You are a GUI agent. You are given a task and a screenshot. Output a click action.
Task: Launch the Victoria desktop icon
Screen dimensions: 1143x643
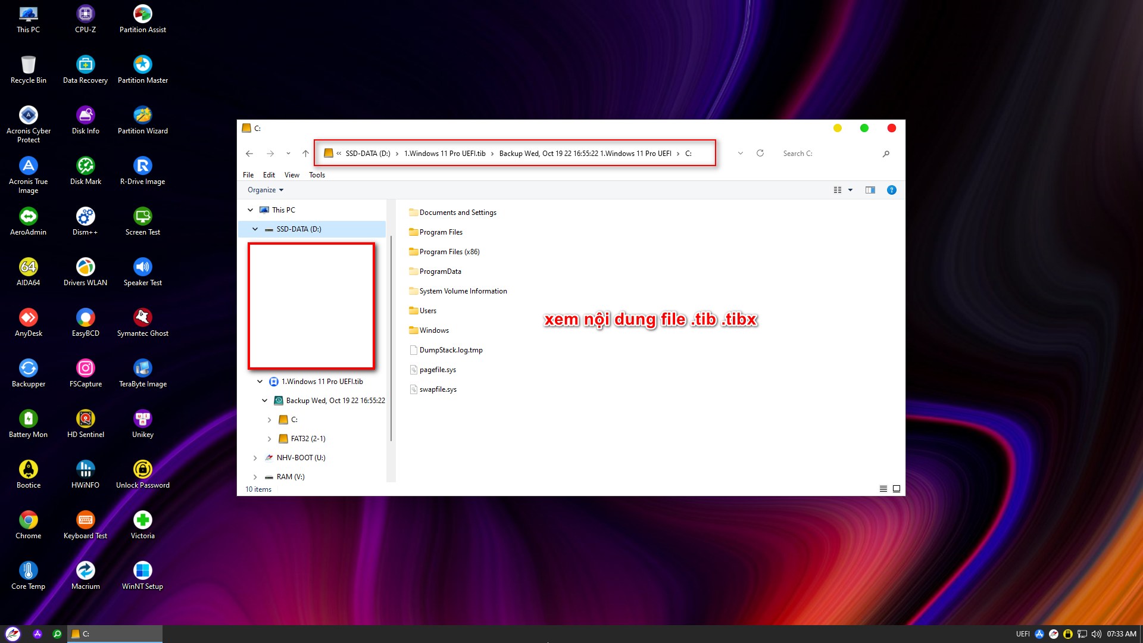(x=142, y=520)
